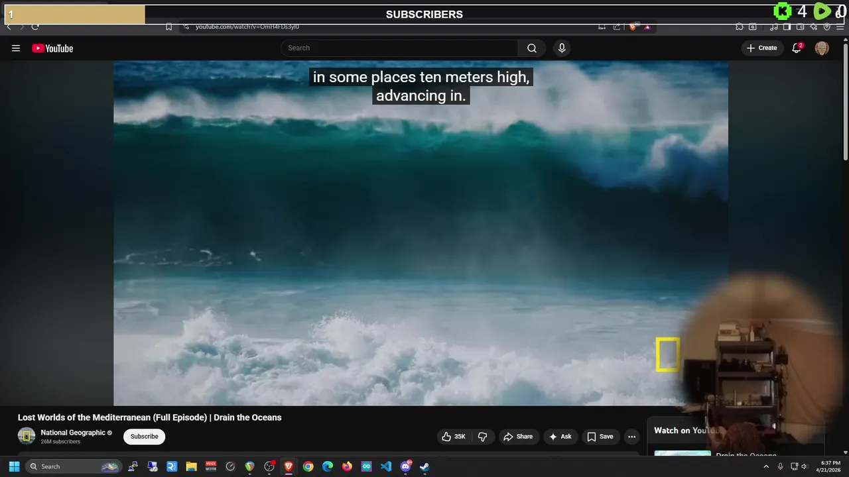Image resolution: width=849 pixels, height=477 pixels.
Task: Open the Brave Shields lion icon
Action: [x=632, y=26]
